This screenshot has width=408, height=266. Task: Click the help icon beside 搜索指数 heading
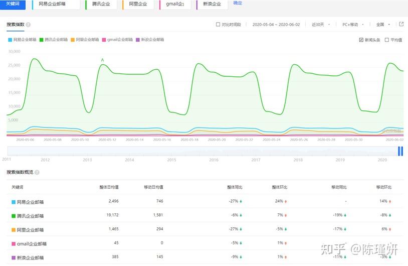pos(28,25)
